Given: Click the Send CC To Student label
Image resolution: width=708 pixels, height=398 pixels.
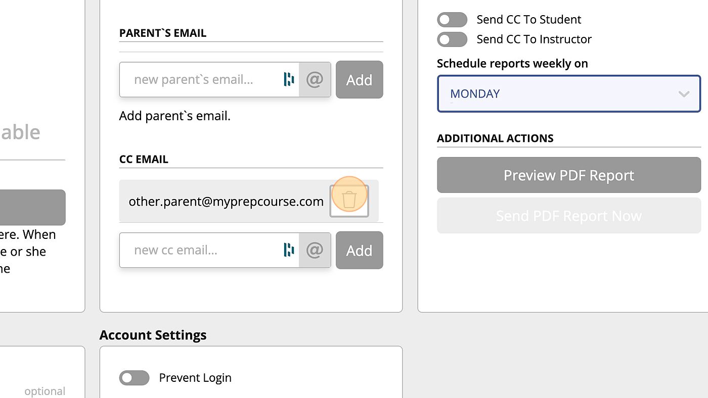Looking at the screenshot, I should pos(528,20).
